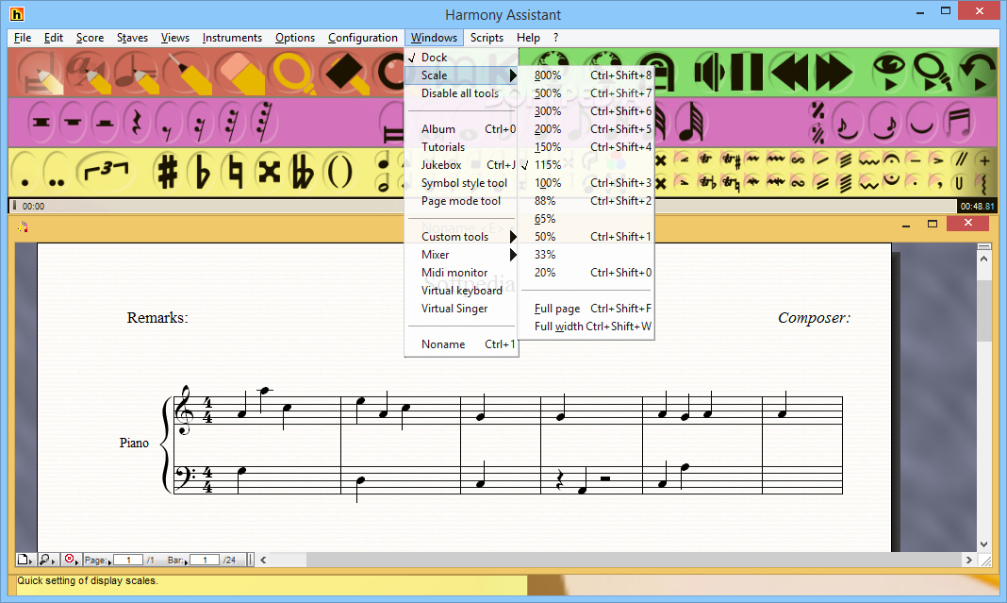Screen dimensions: 1007x603
Task: Click the speaker volume icon
Action: point(710,72)
